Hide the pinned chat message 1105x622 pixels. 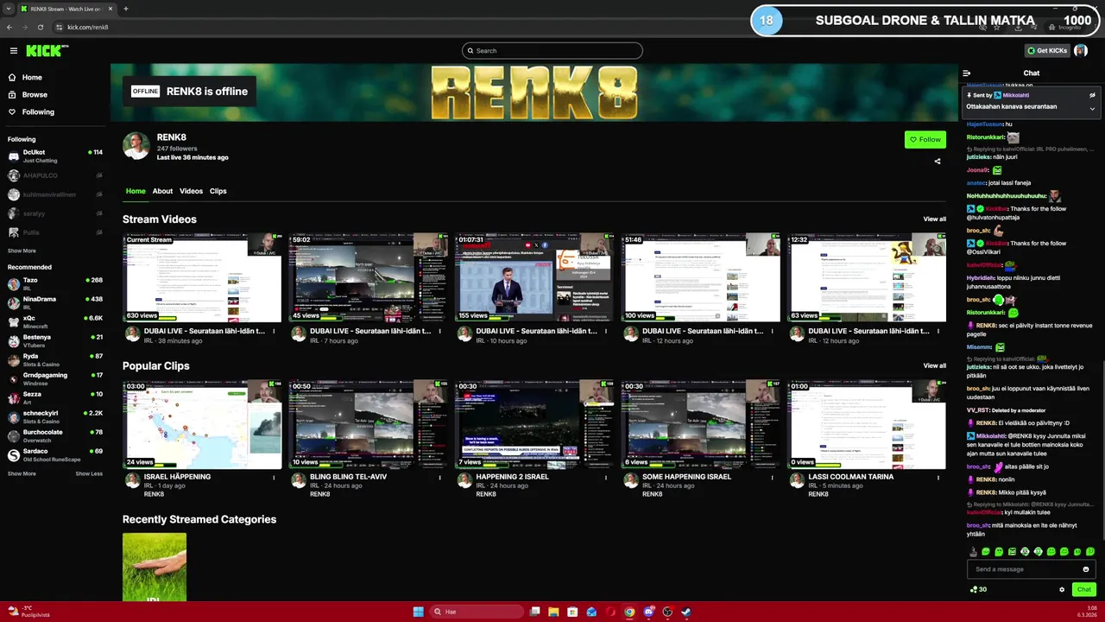coord(1092,95)
